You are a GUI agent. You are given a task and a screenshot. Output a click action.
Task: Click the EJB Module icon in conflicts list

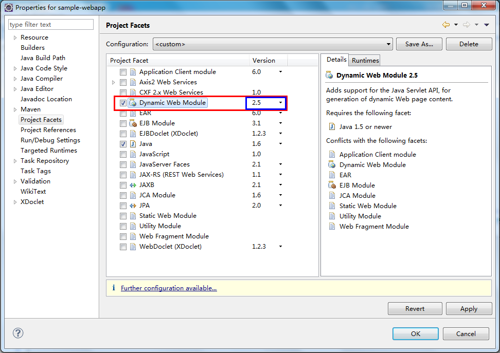pos(332,185)
